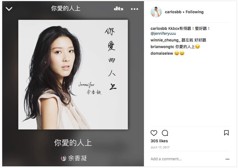This screenshot has width=238, height=168.
Task: Open carlosbb profile picture avatar
Action: 156,12
